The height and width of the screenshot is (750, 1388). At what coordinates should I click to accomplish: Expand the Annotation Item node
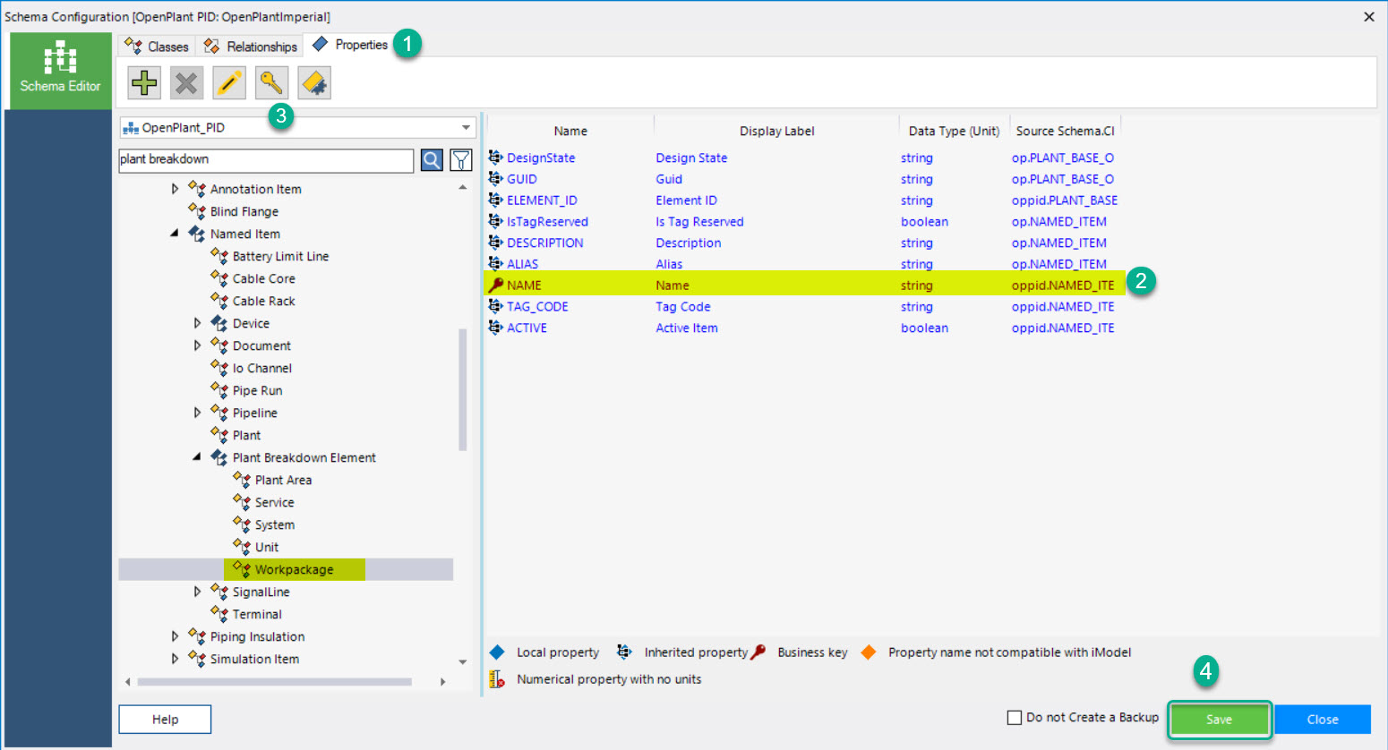(x=175, y=189)
